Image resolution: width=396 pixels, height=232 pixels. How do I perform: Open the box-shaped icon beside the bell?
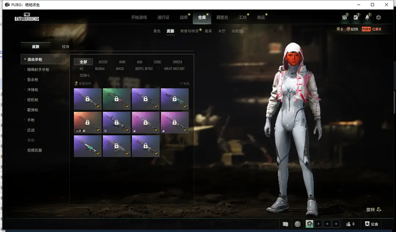356,18
